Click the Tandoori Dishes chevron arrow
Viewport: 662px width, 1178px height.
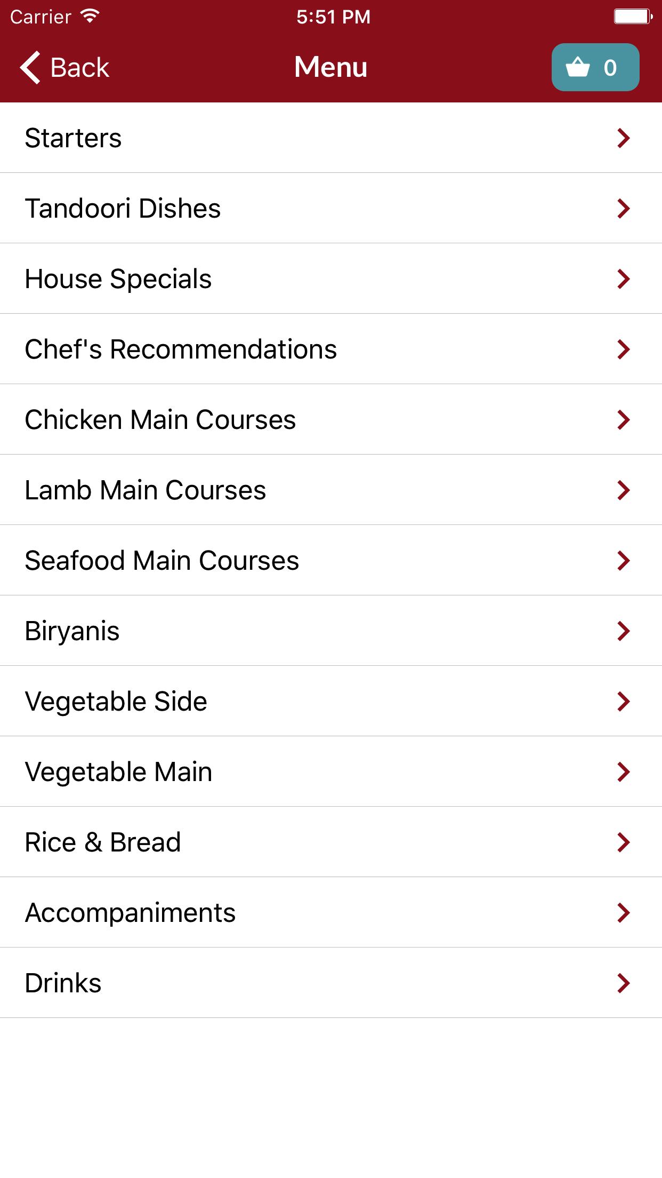(x=623, y=209)
